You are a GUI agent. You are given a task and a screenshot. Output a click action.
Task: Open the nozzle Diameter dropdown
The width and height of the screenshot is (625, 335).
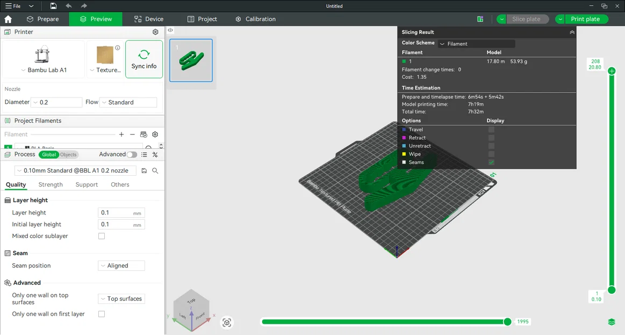(x=56, y=102)
